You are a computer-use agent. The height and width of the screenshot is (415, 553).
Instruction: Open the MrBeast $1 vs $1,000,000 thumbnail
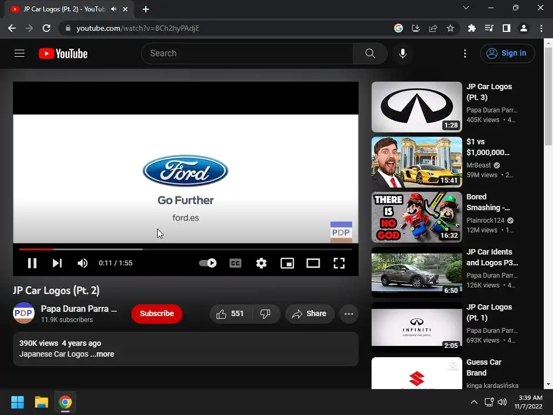click(416, 162)
